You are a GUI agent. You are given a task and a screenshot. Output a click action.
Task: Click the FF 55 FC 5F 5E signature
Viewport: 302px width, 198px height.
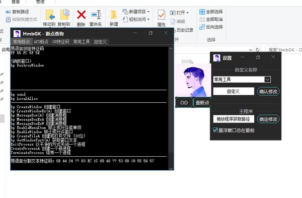click(x=25, y=53)
